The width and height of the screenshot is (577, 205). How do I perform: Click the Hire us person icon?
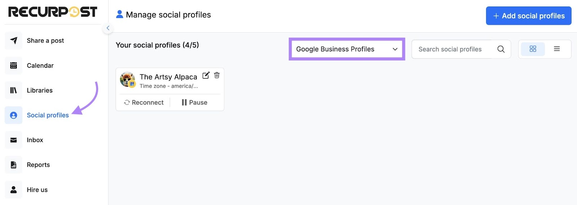pyautogui.click(x=14, y=190)
